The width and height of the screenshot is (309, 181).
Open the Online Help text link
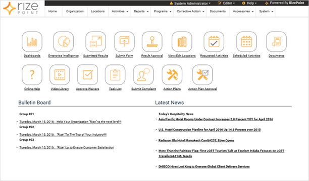coord(32,89)
